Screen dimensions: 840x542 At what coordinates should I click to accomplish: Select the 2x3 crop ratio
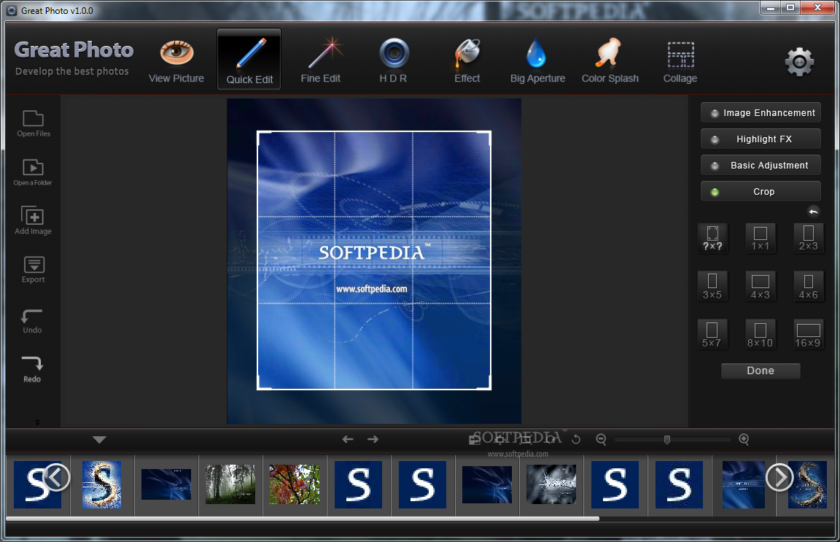point(809,239)
